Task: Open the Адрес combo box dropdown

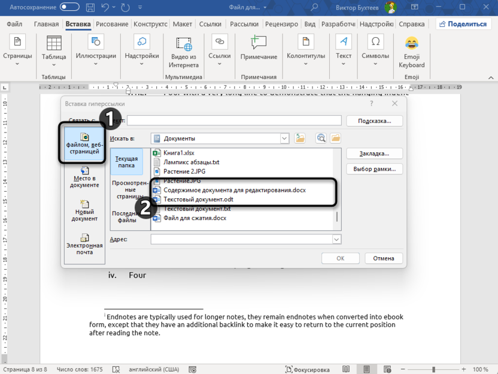Action: [336, 240]
